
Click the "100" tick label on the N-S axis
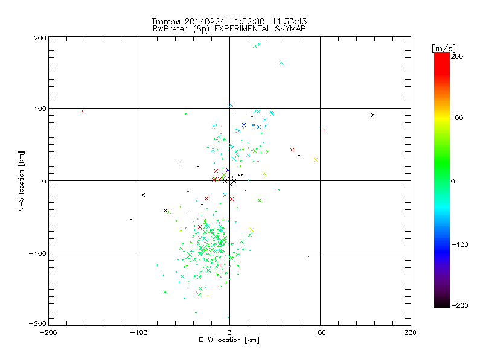tap(40, 109)
